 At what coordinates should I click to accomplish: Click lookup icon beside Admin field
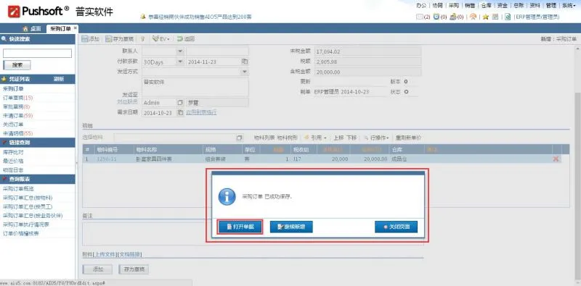(x=180, y=102)
